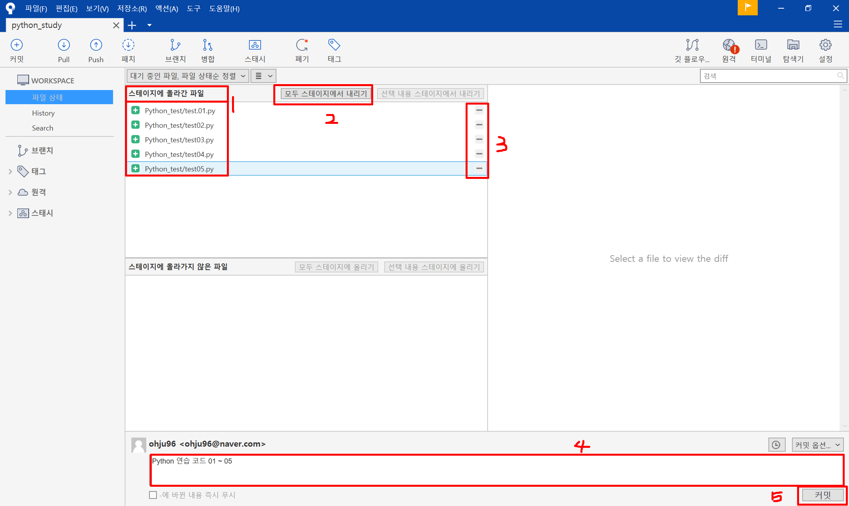Open the 저장소(R) menu
Image resolution: width=849 pixels, height=506 pixels.
coord(132,8)
